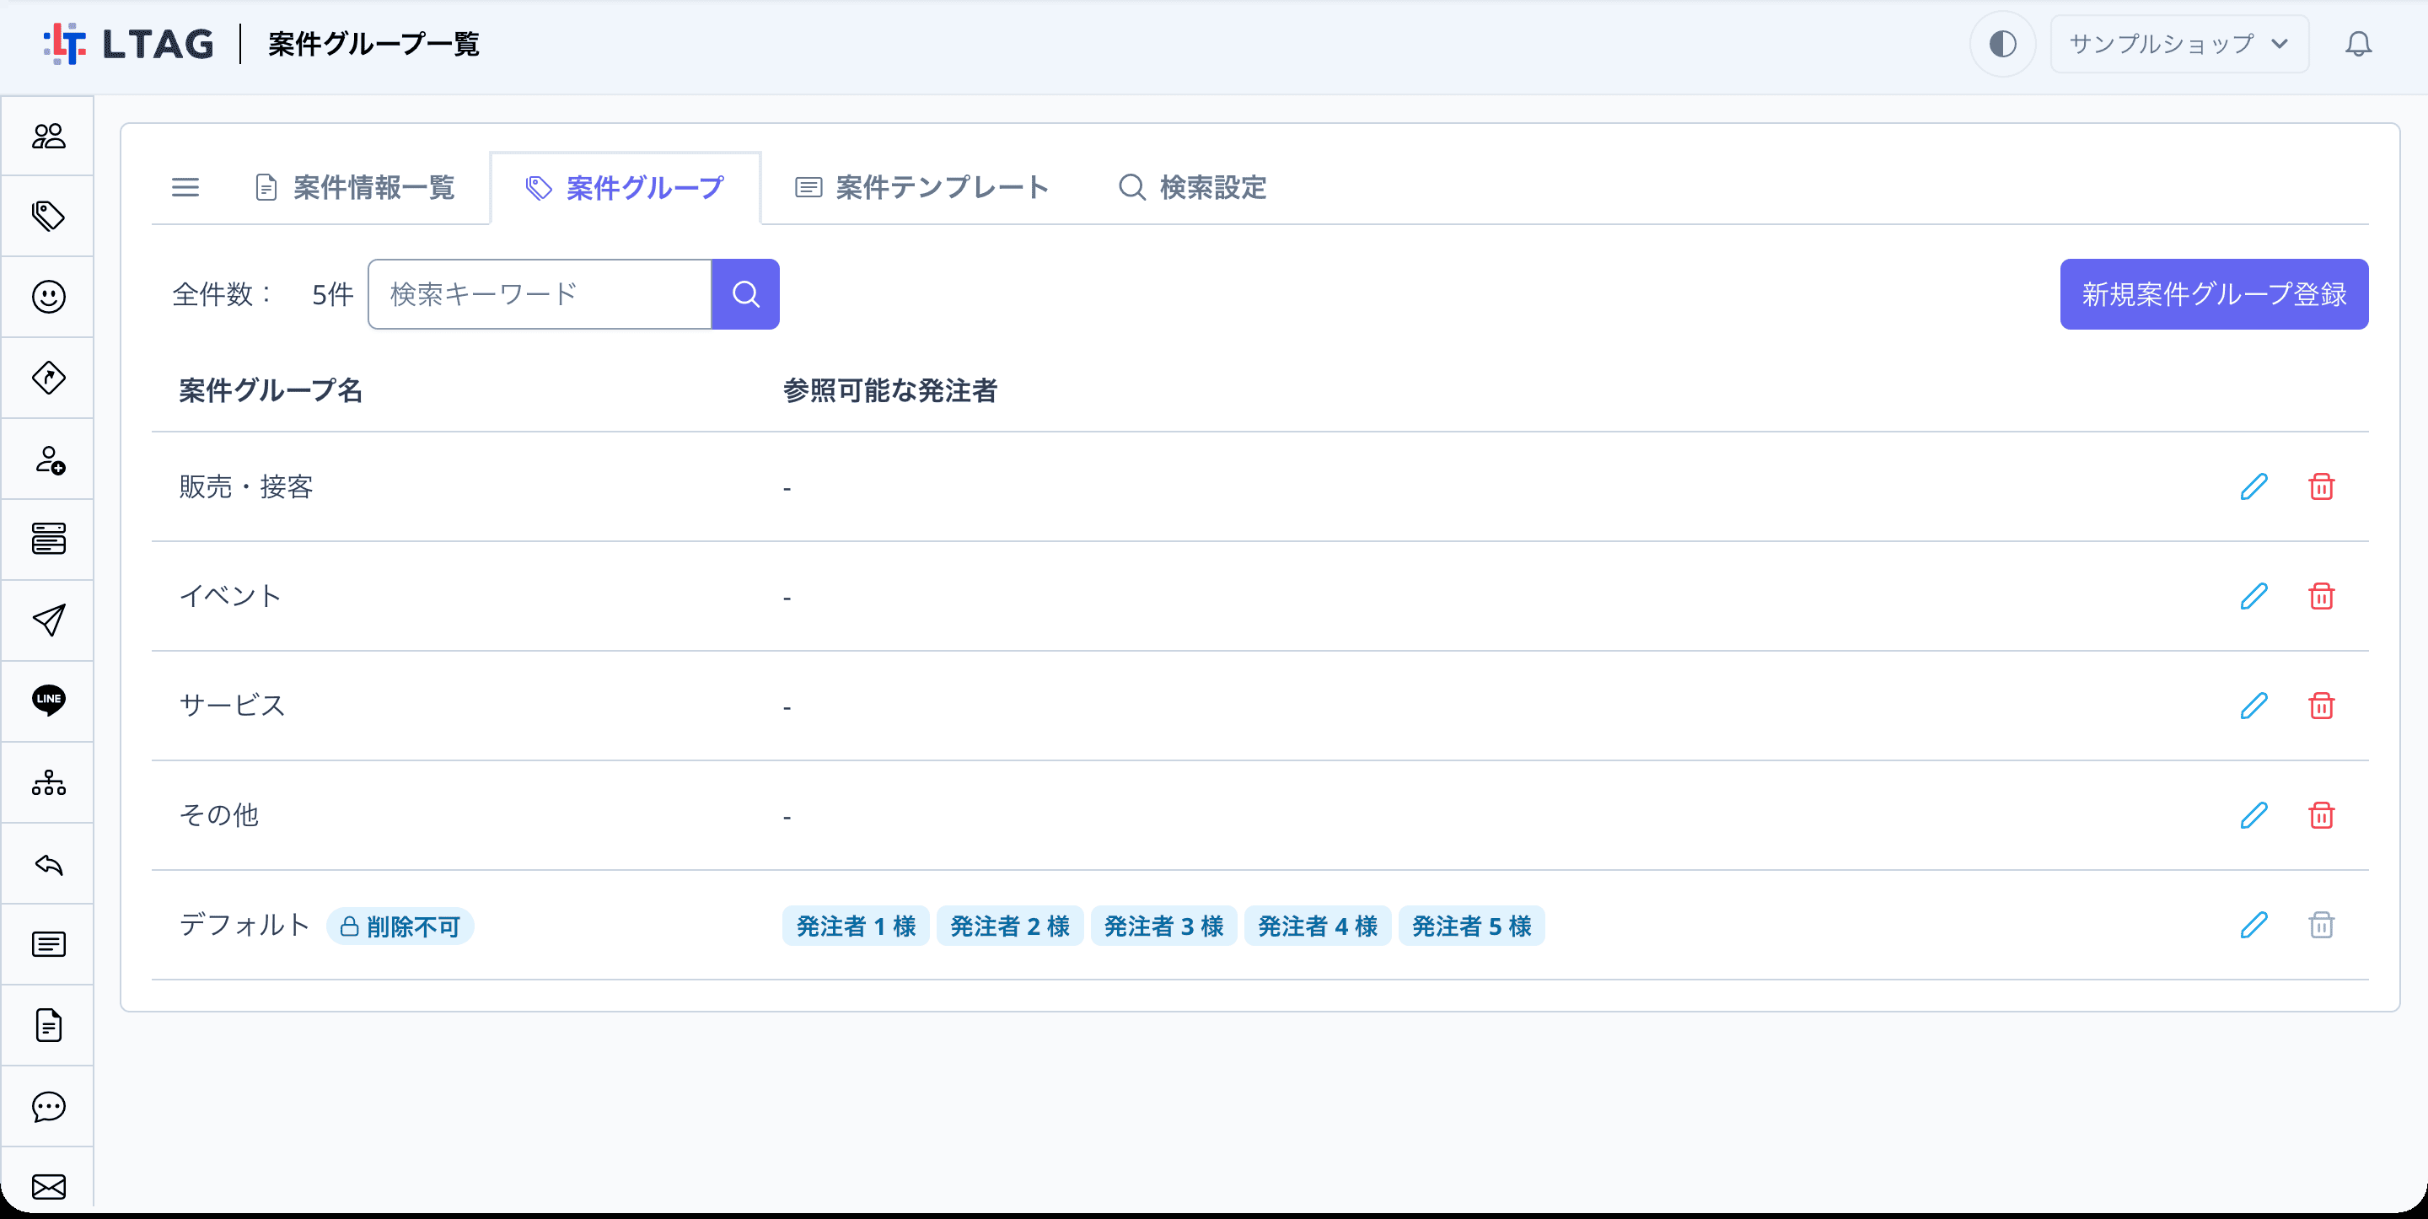
Task: Click the LTAG logo
Action: point(128,45)
